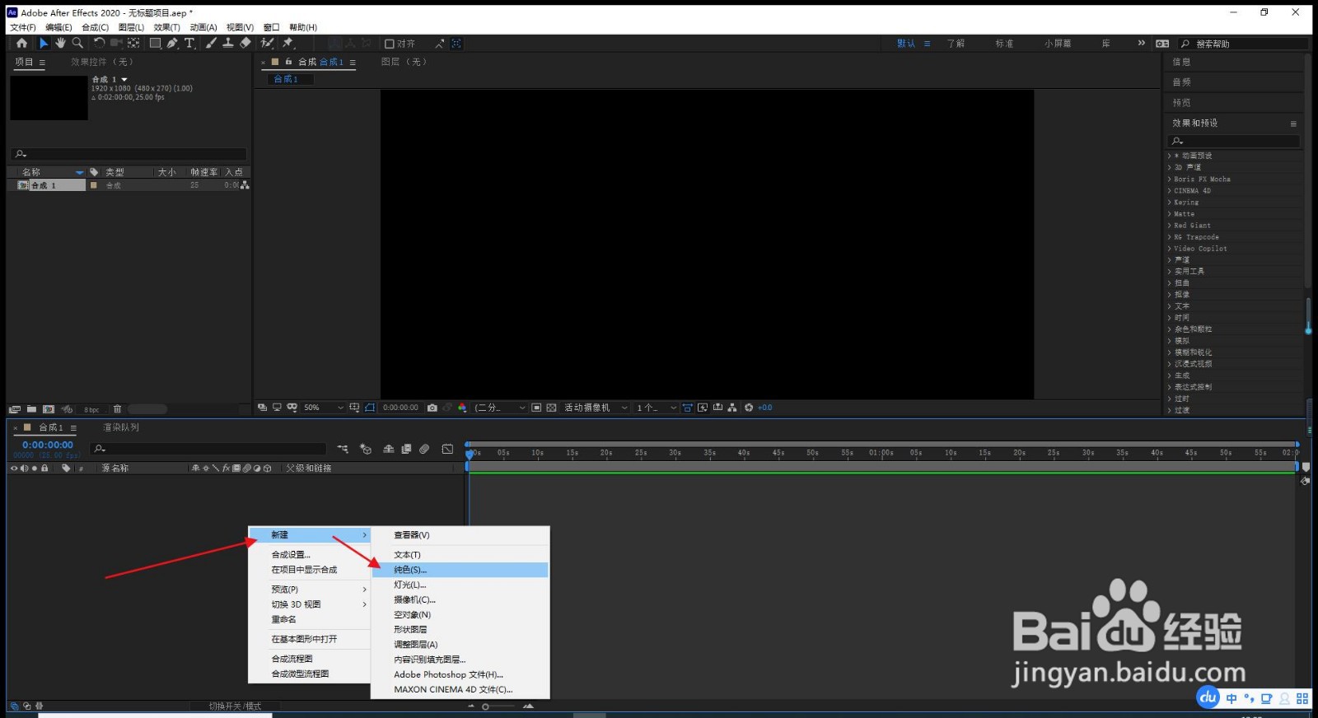Click the 切换开关/模式 button
The image size is (1318, 718).
pos(235,706)
